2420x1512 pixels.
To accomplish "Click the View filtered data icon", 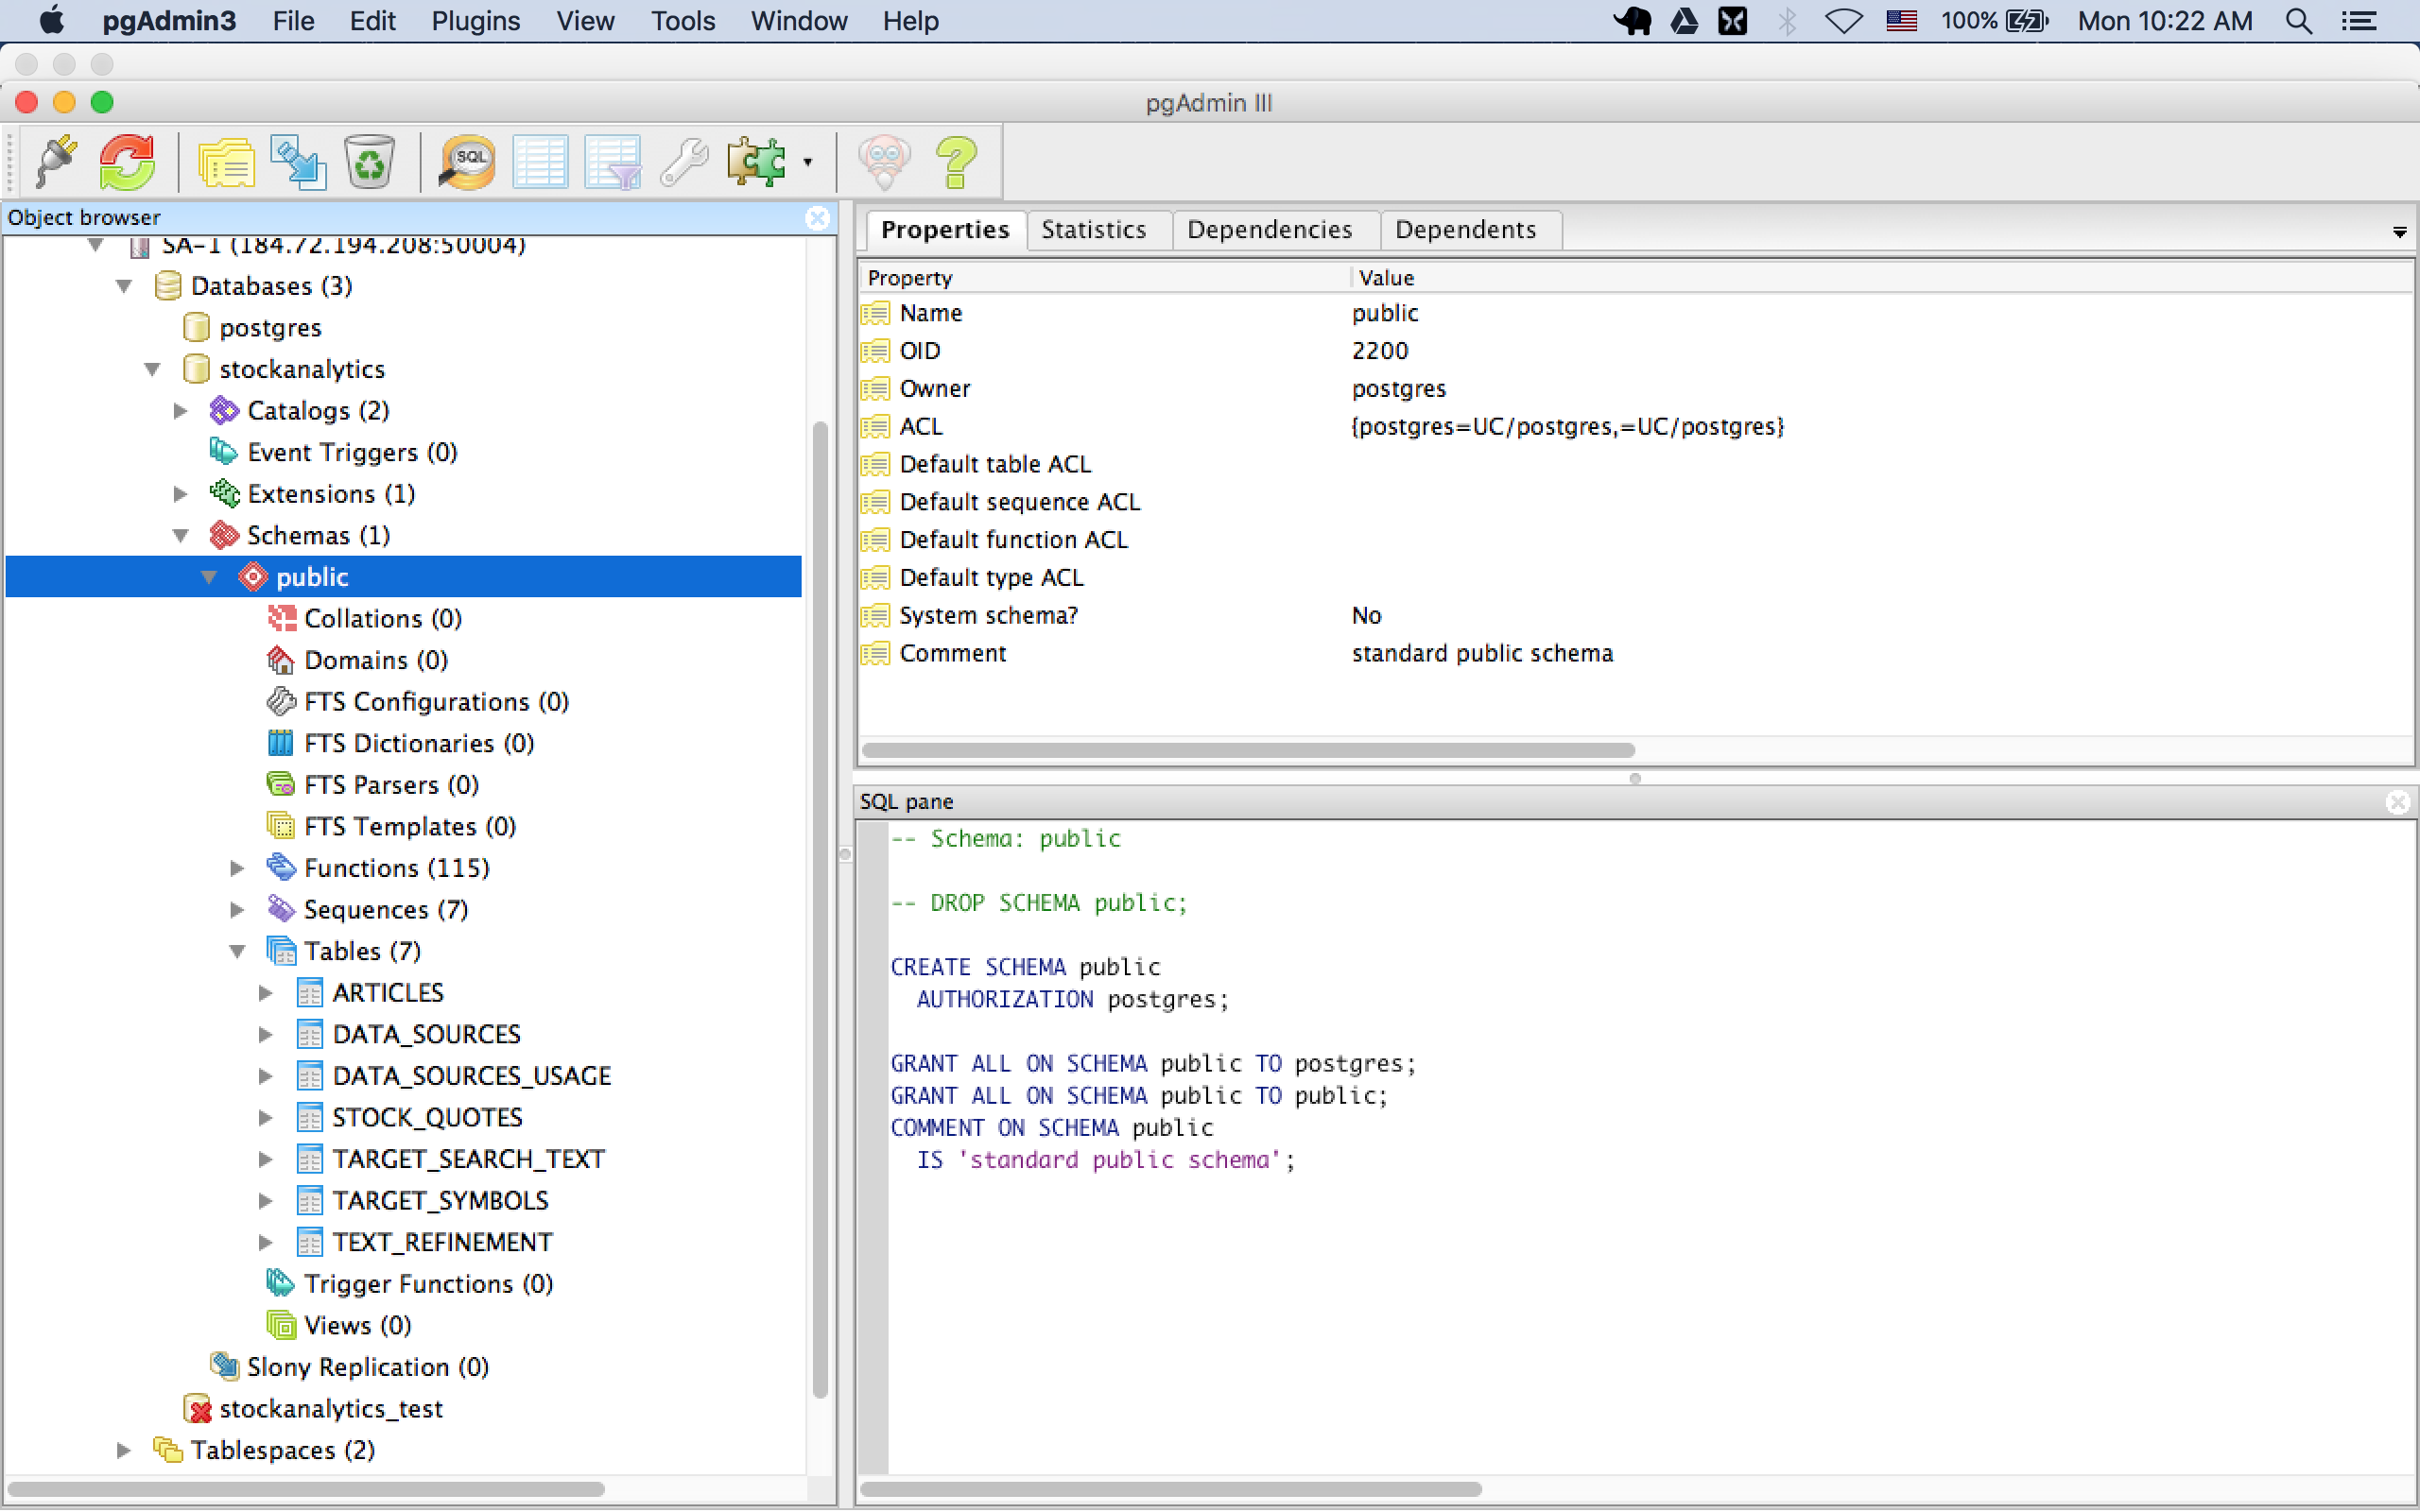I will (612, 161).
